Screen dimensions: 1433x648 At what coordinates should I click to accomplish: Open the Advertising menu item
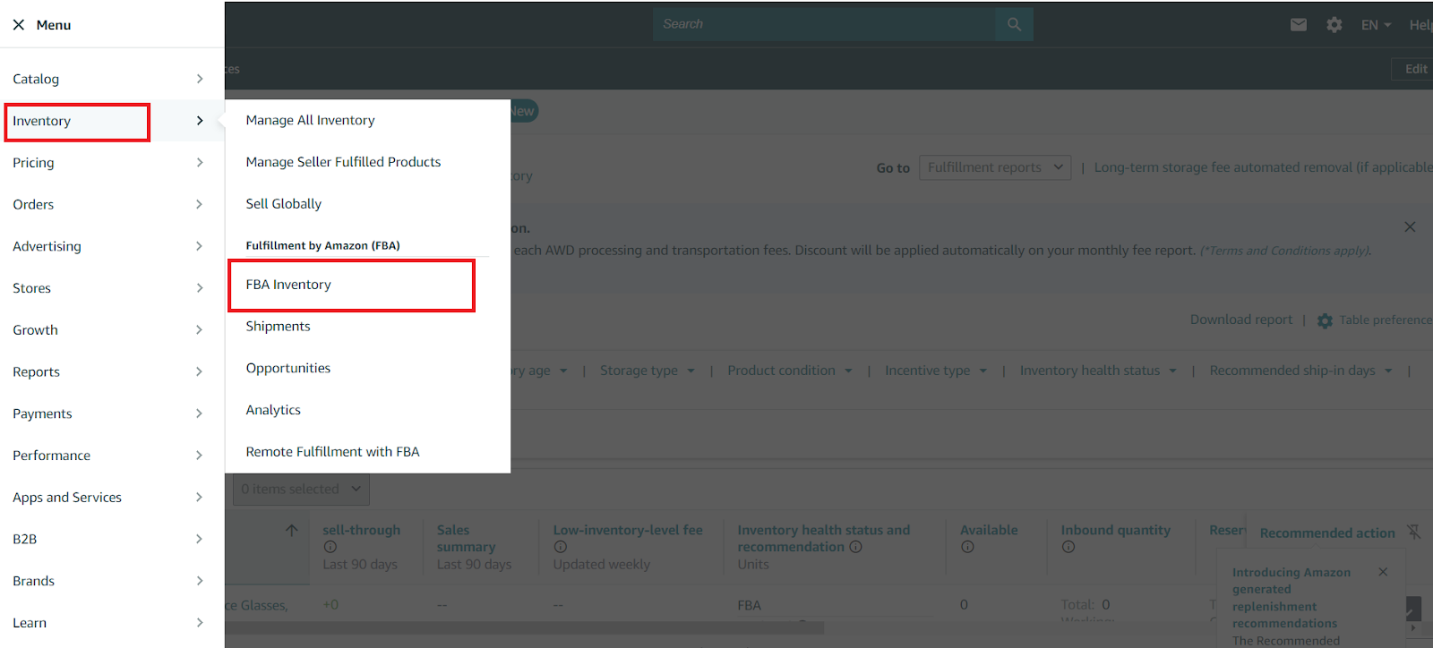(x=47, y=246)
